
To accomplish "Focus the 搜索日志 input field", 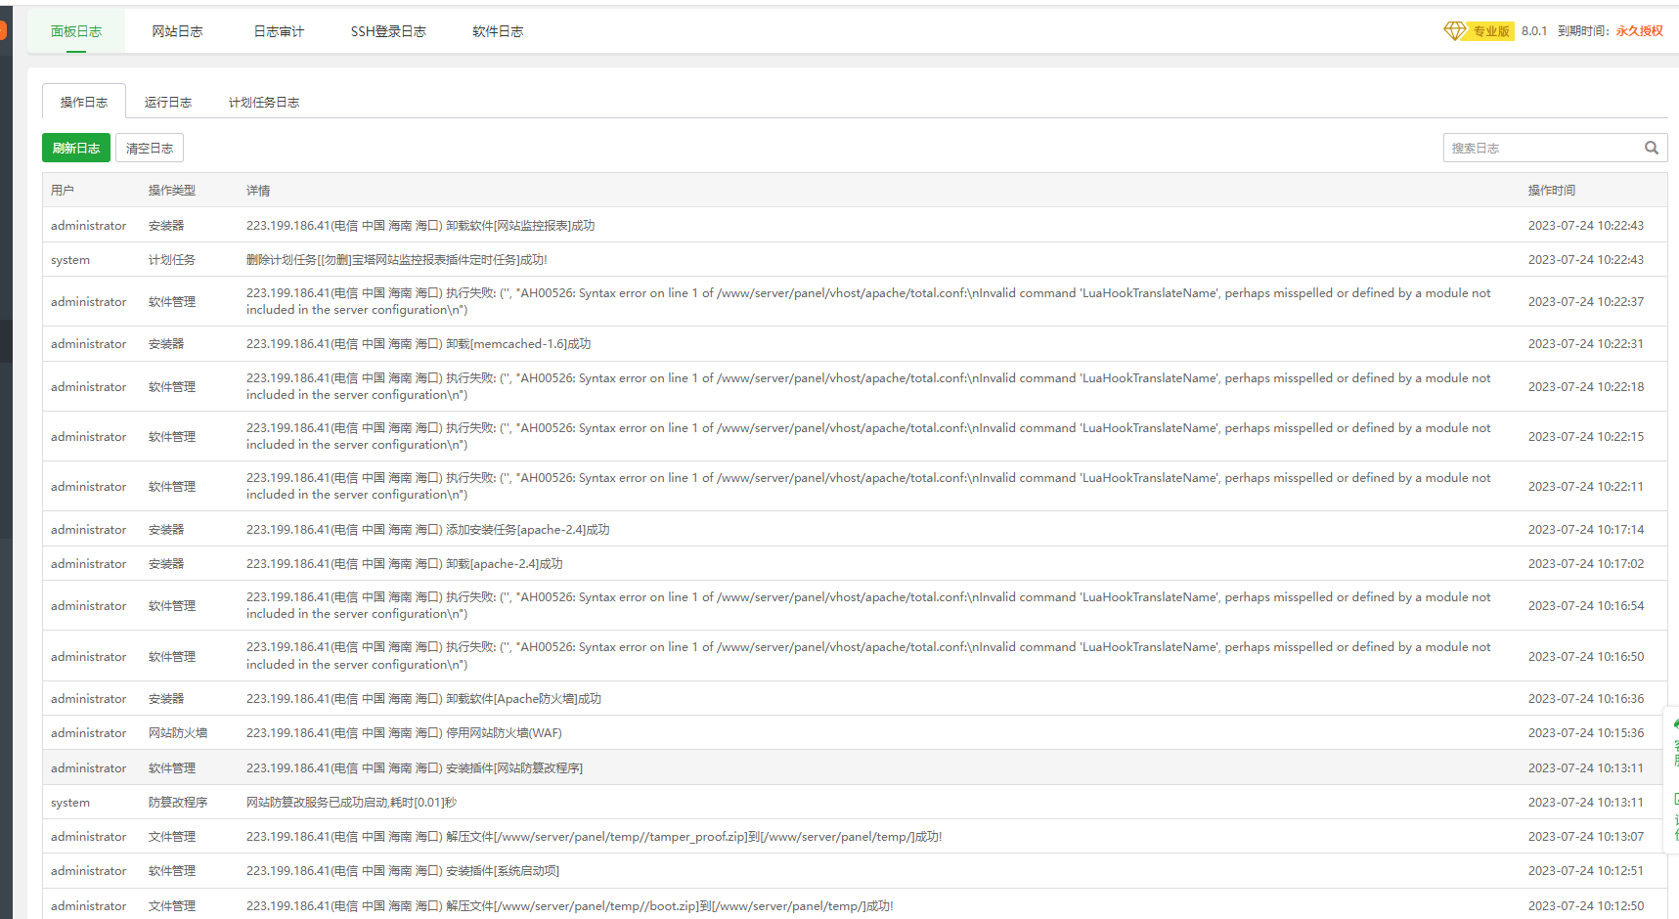I will [1541, 148].
